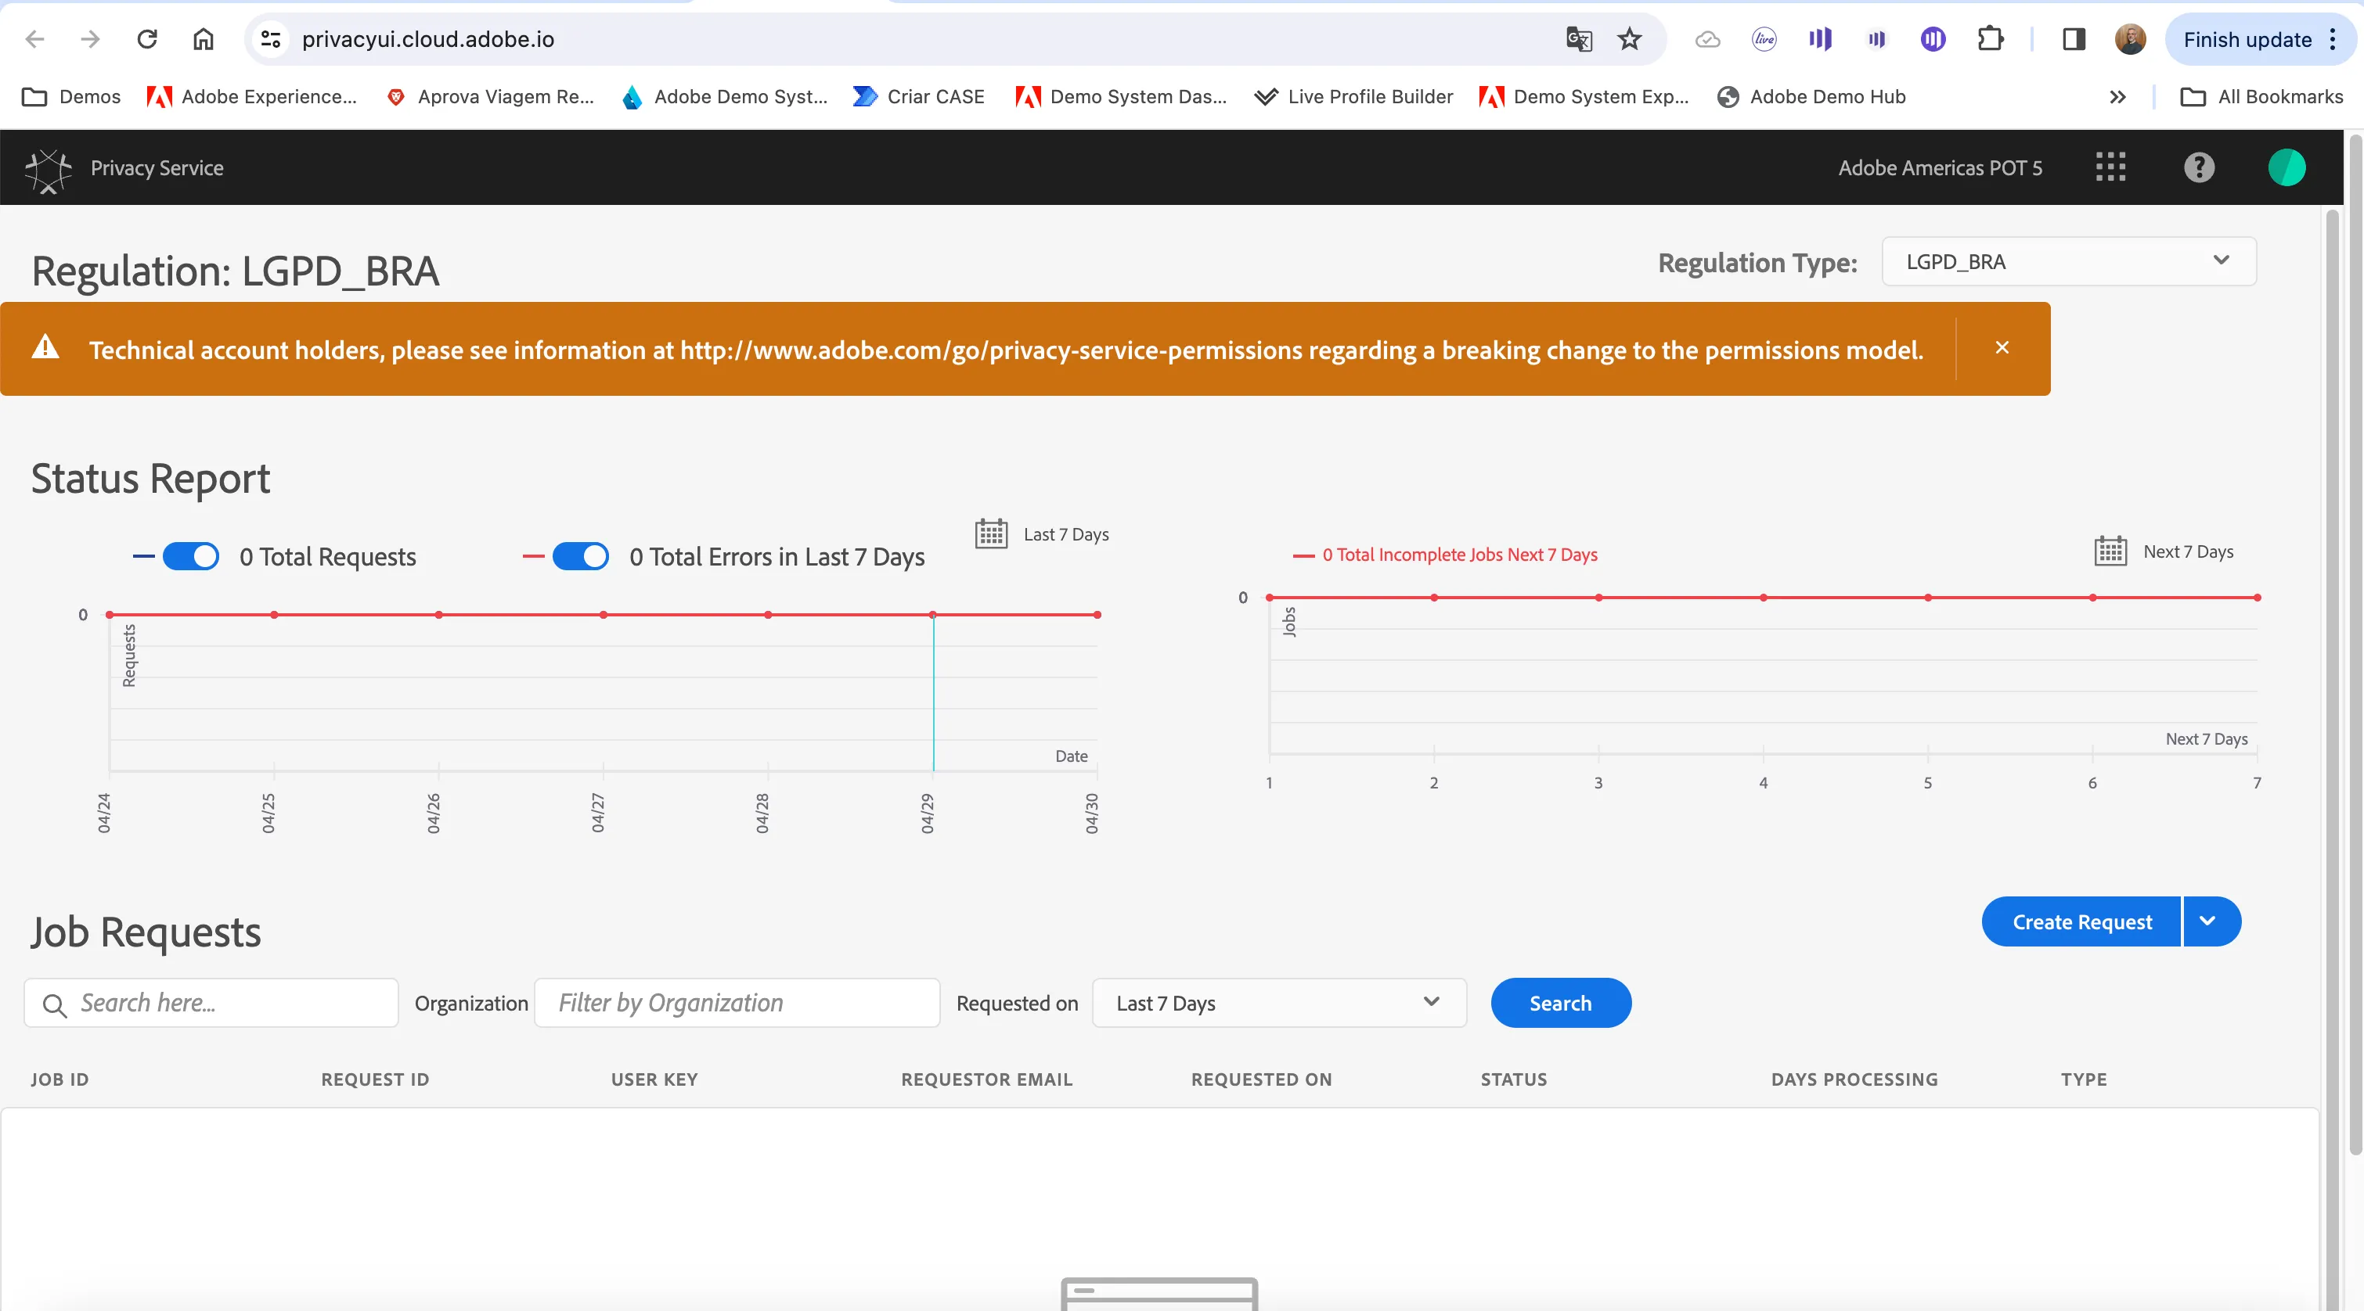Click STATUS column header
The height and width of the screenshot is (1311, 2364).
click(x=1514, y=1079)
